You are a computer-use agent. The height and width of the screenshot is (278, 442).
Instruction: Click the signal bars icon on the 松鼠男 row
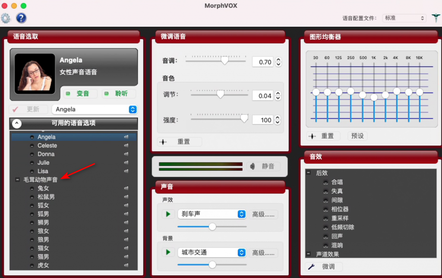pos(126,197)
